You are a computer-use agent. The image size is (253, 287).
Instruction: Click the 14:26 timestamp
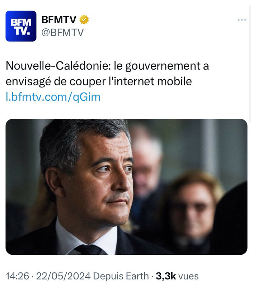click(x=17, y=276)
